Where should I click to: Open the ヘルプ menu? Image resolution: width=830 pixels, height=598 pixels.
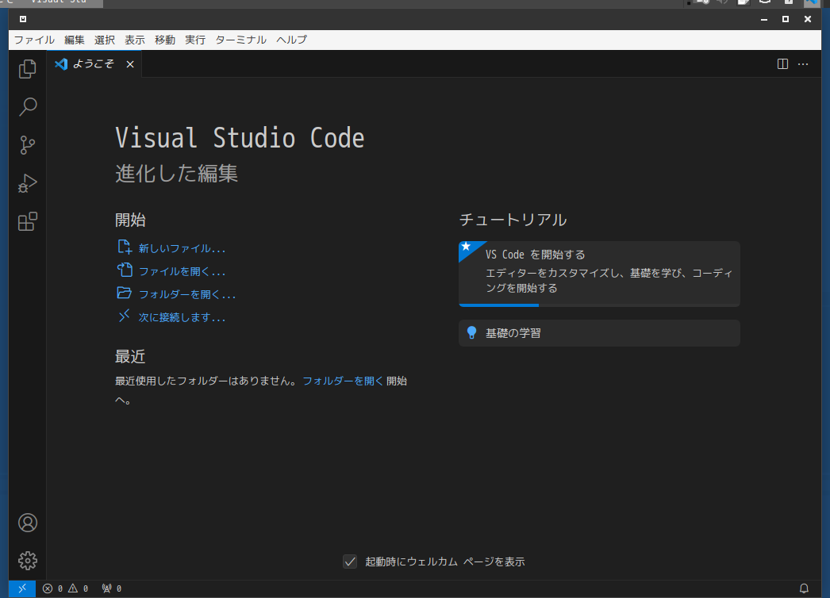(x=292, y=40)
